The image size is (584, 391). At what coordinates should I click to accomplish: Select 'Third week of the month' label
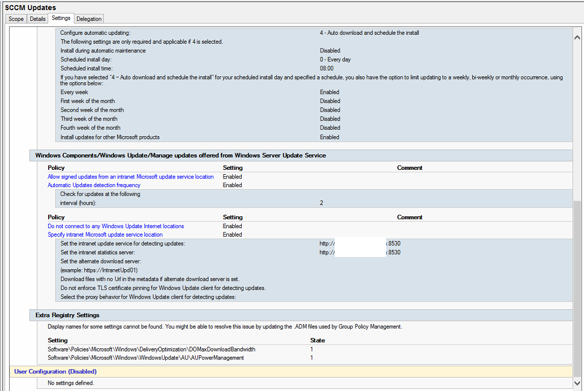[89, 119]
